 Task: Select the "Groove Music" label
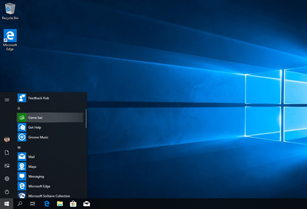[38, 137]
